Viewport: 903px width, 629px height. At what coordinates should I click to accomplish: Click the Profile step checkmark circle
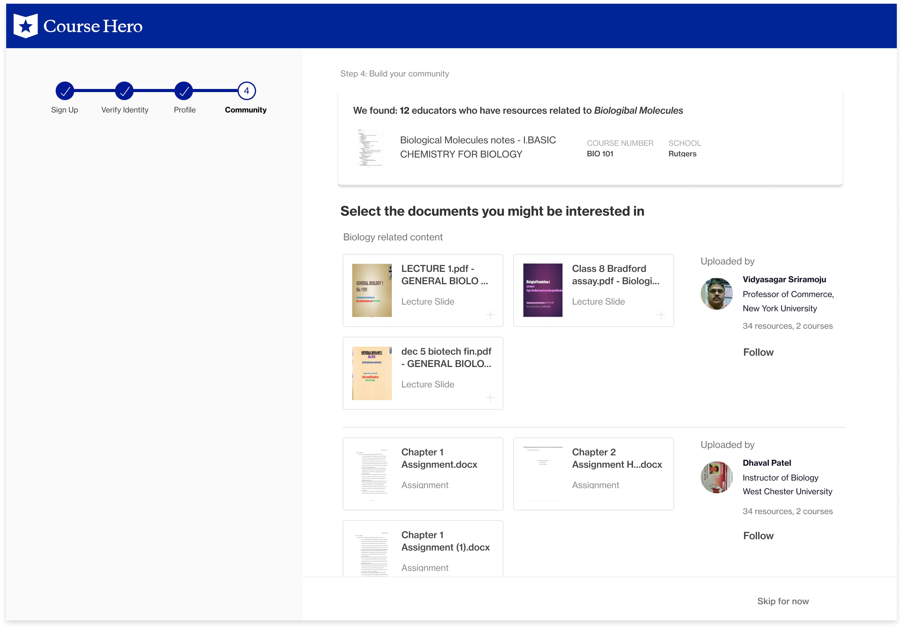click(x=184, y=91)
